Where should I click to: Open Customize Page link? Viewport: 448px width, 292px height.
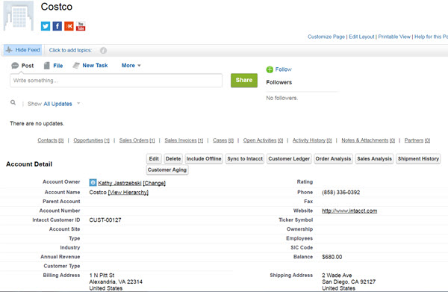pyautogui.click(x=326, y=37)
